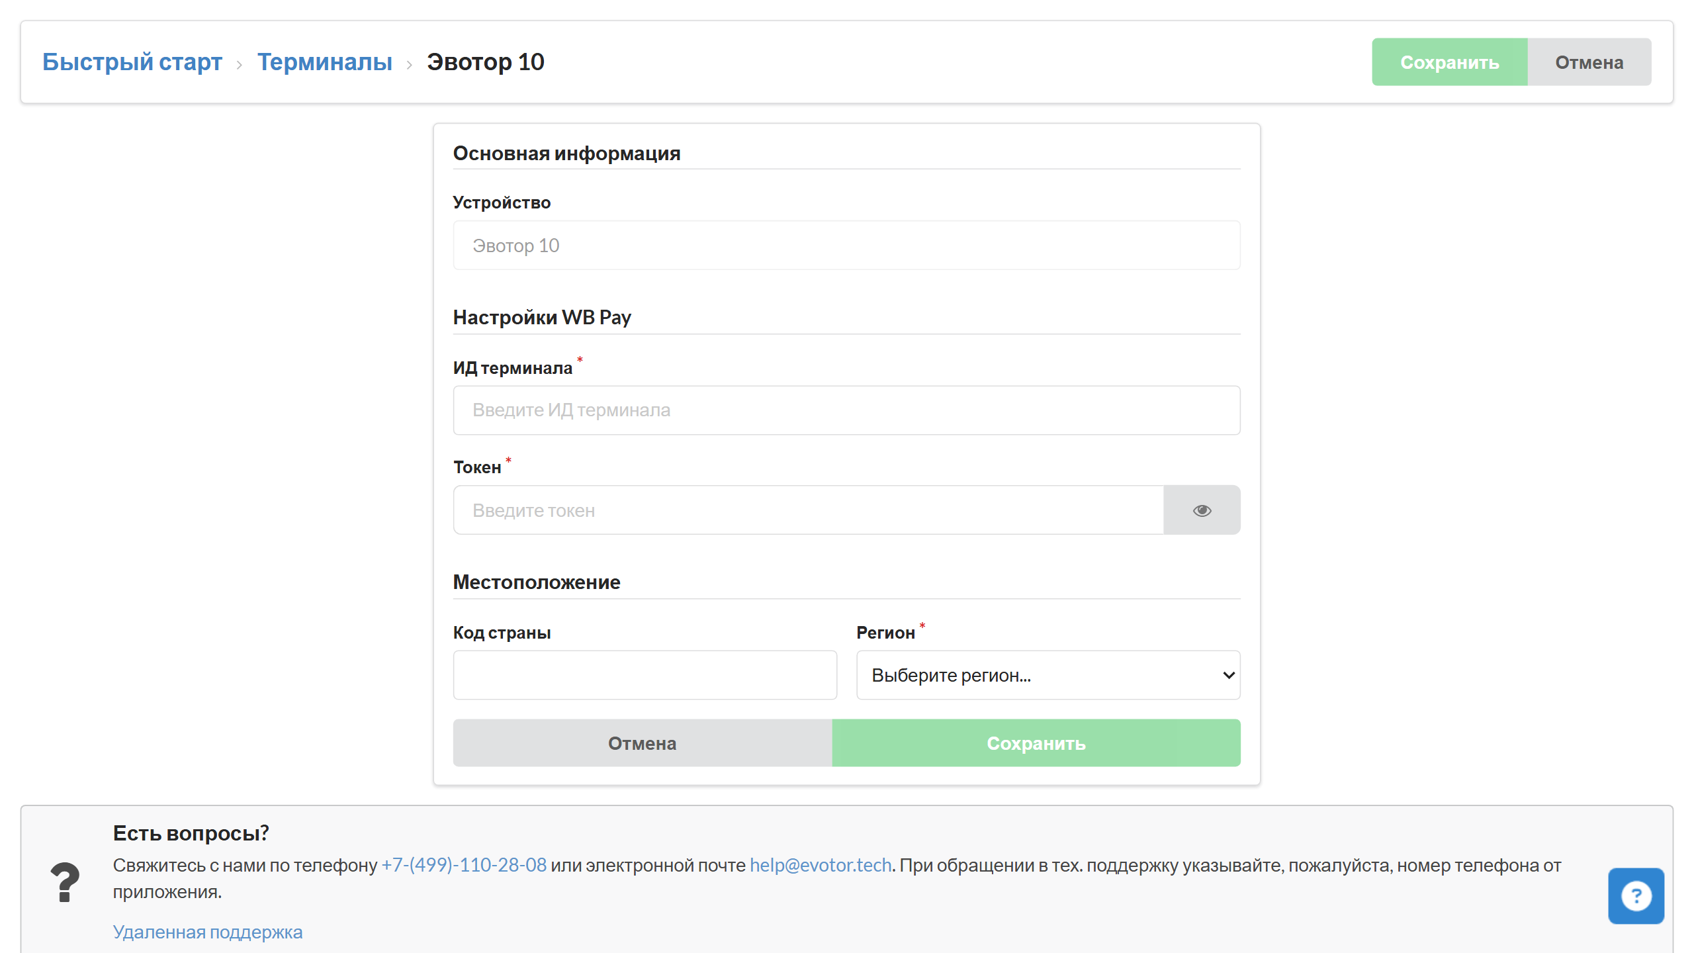Open the blue help chat widget
The image size is (1694, 953).
(1636, 896)
